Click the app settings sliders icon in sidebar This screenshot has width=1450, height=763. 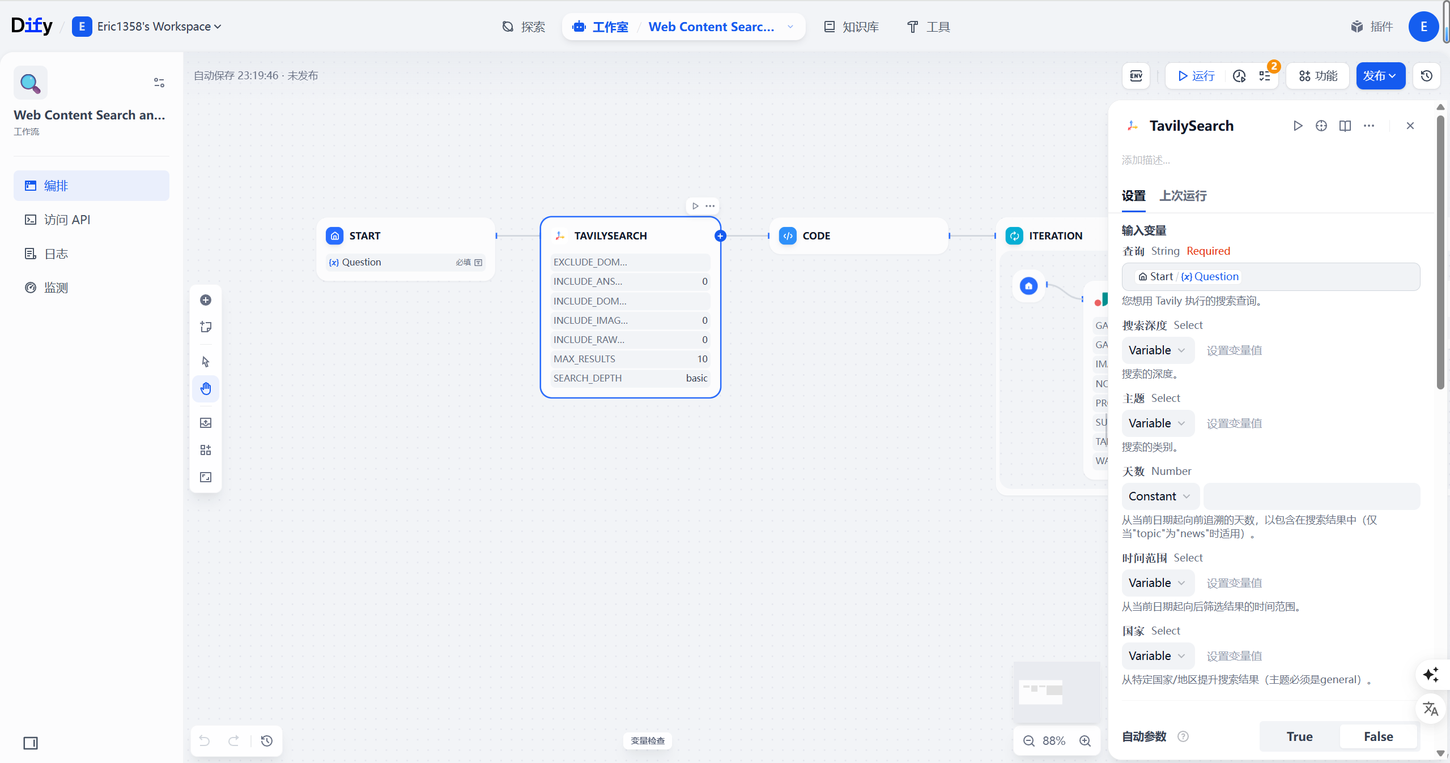pos(159,83)
